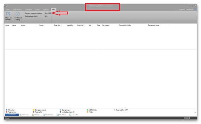Click the Ready status bar text
Screen dimensions: 201x124
(7, 118)
